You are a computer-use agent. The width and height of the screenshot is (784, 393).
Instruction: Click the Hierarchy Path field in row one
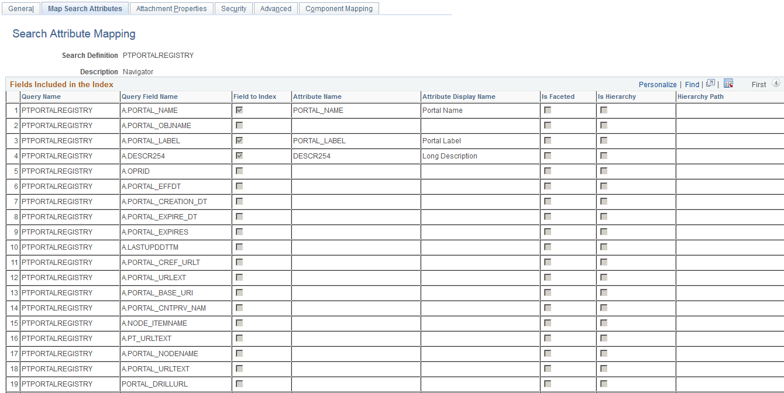coord(728,110)
